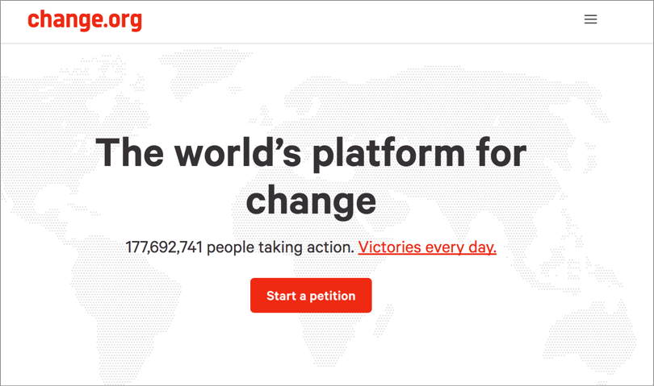The height and width of the screenshot is (386, 654).
Task: Click the word "The" in the headline
Action: point(129,152)
